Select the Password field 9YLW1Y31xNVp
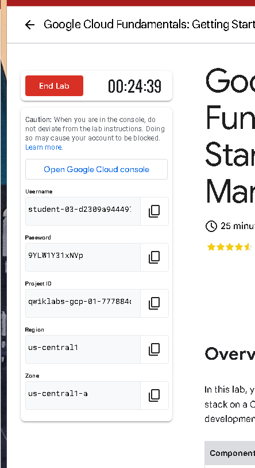The image size is (255, 468). tap(83, 257)
